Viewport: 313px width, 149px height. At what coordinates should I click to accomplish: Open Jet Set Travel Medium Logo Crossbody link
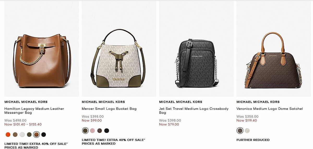194,111
